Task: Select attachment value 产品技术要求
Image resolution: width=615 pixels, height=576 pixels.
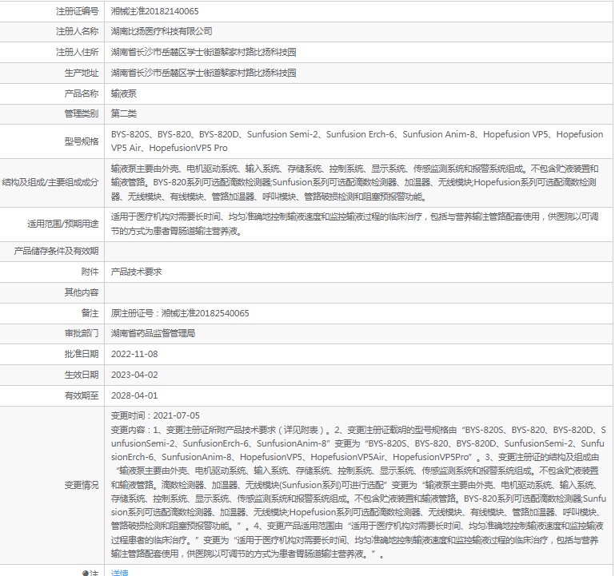Action: click(136, 272)
